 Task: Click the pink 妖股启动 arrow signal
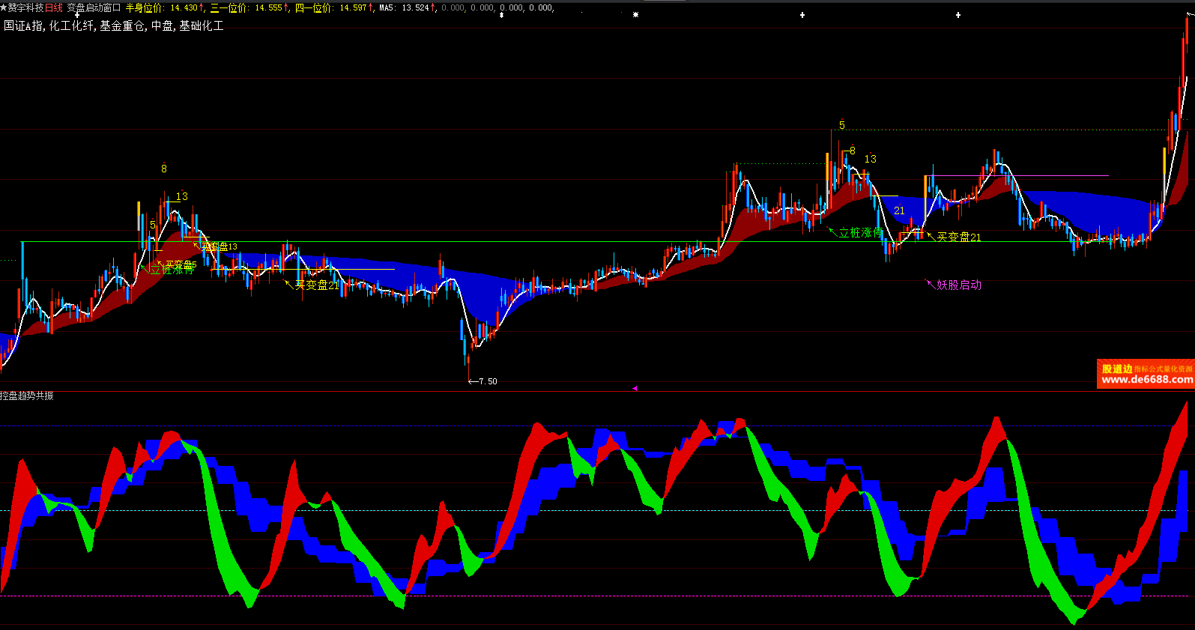[954, 285]
